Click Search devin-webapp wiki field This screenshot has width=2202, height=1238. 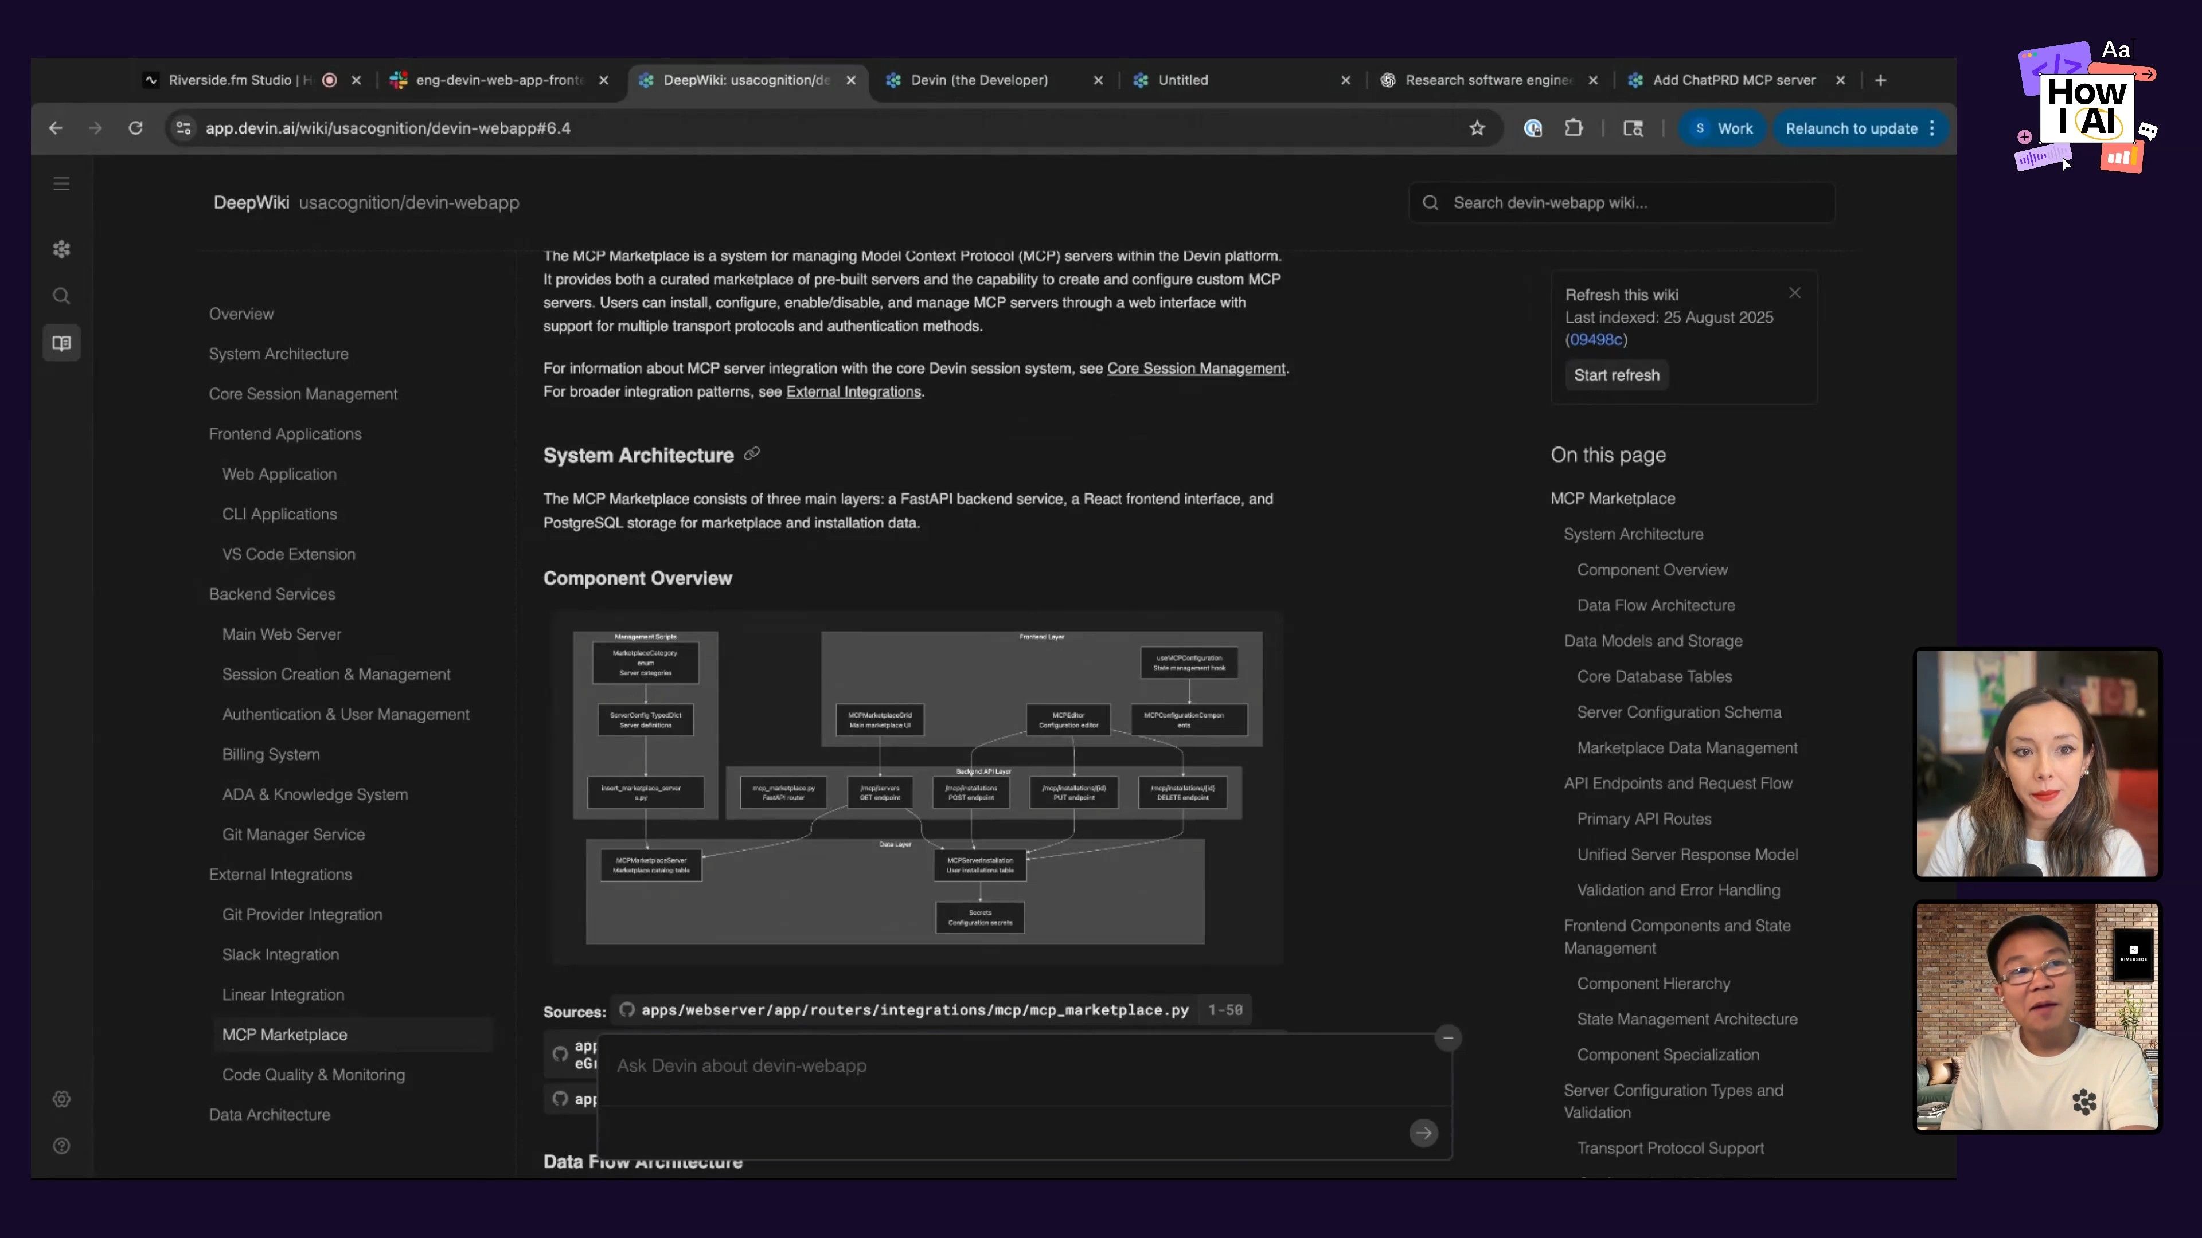click(x=1622, y=202)
